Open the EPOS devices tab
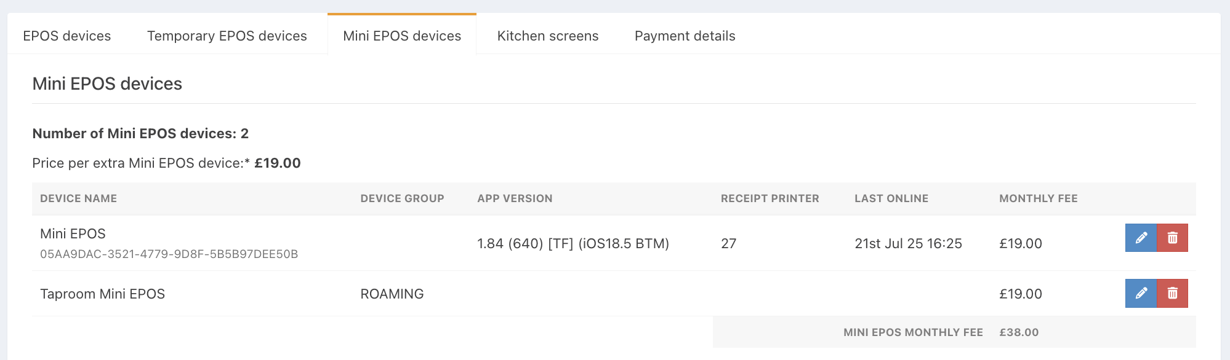The width and height of the screenshot is (1230, 360). click(67, 36)
